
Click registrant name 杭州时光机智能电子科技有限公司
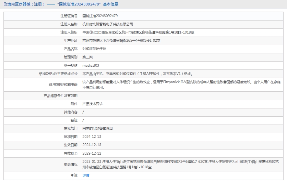coord(108,24)
